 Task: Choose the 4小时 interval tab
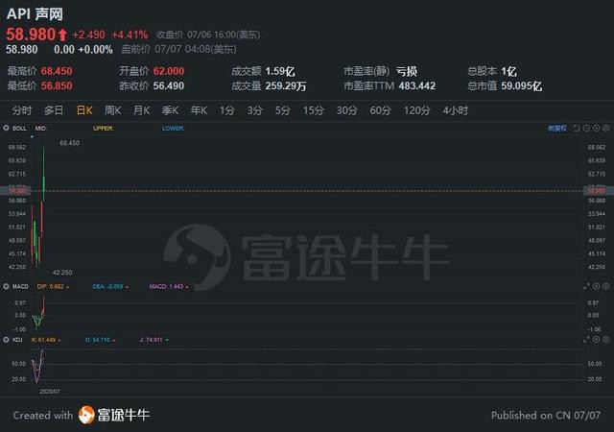(x=456, y=110)
